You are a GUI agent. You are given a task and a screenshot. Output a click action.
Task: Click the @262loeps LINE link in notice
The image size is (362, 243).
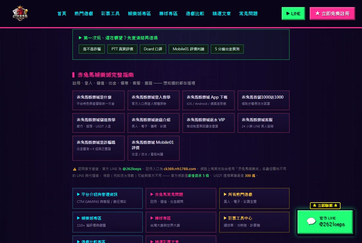132,169
